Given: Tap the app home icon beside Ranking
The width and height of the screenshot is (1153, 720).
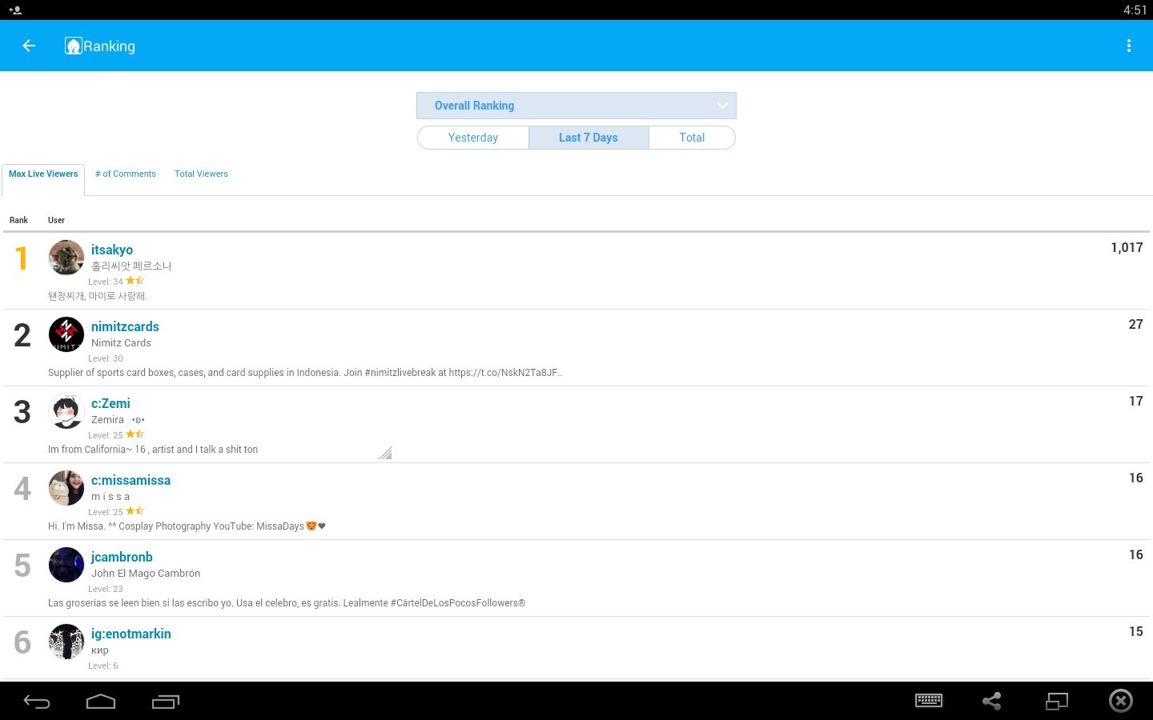Looking at the screenshot, I should tap(74, 46).
